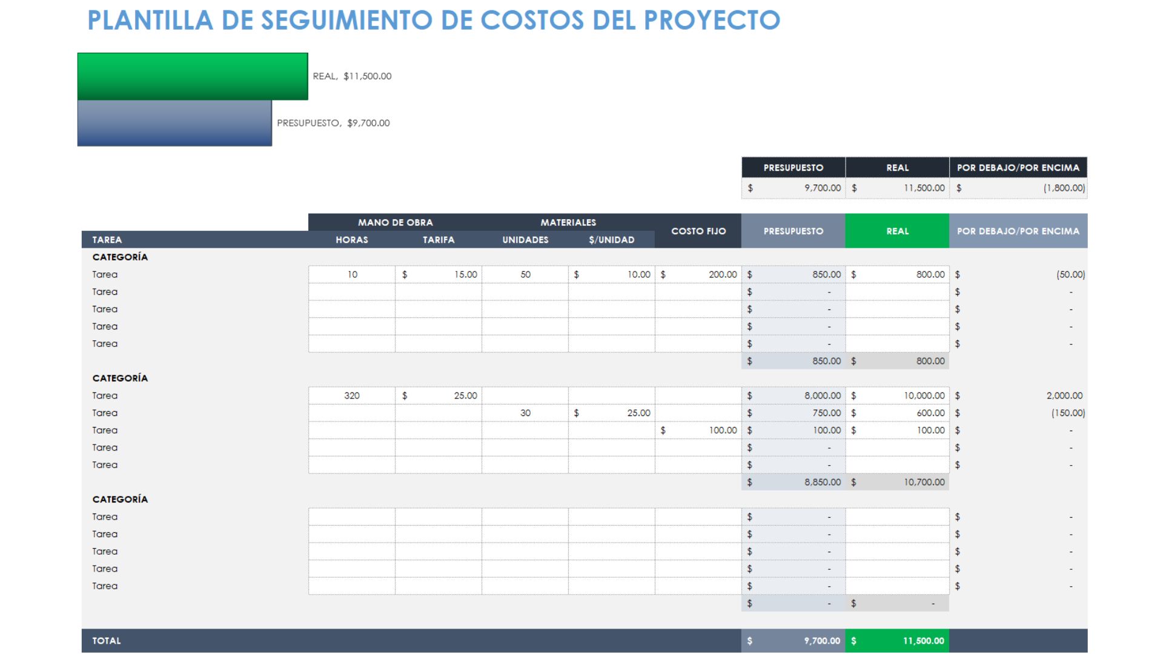Select total budget cell 9,700.00 in TOTAL row

pyautogui.click(x=794, y=641)
